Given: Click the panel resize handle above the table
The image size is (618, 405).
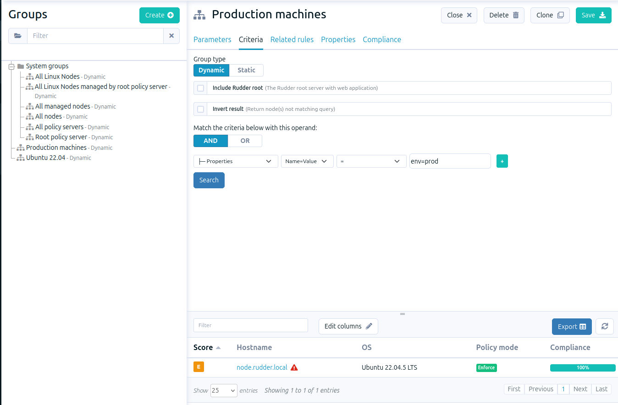Looking at the screenshot, I should [x=403, y=314].
